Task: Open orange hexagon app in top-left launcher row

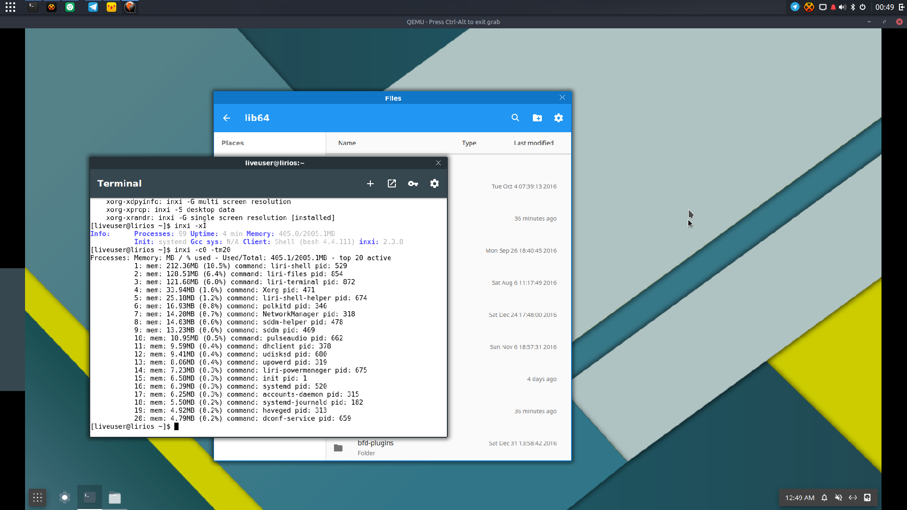Action: coord(51,7)
